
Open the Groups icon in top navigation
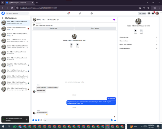(x=92, y=13)
